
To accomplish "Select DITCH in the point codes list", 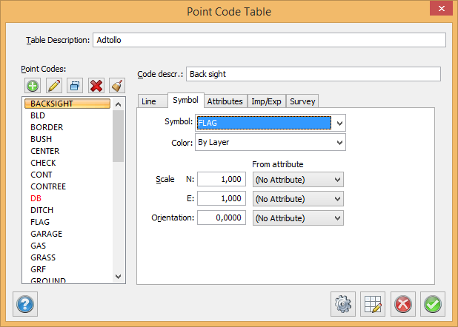I will coord(42,210).
